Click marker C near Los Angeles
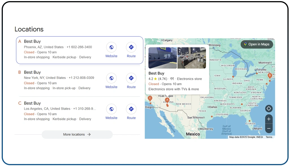290x166 pixels. pyautogui.click(x=150, y=98)
